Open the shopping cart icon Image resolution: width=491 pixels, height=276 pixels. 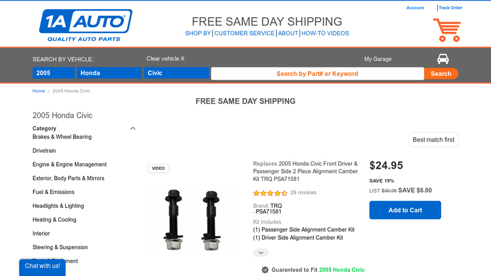tap(447, 30)
